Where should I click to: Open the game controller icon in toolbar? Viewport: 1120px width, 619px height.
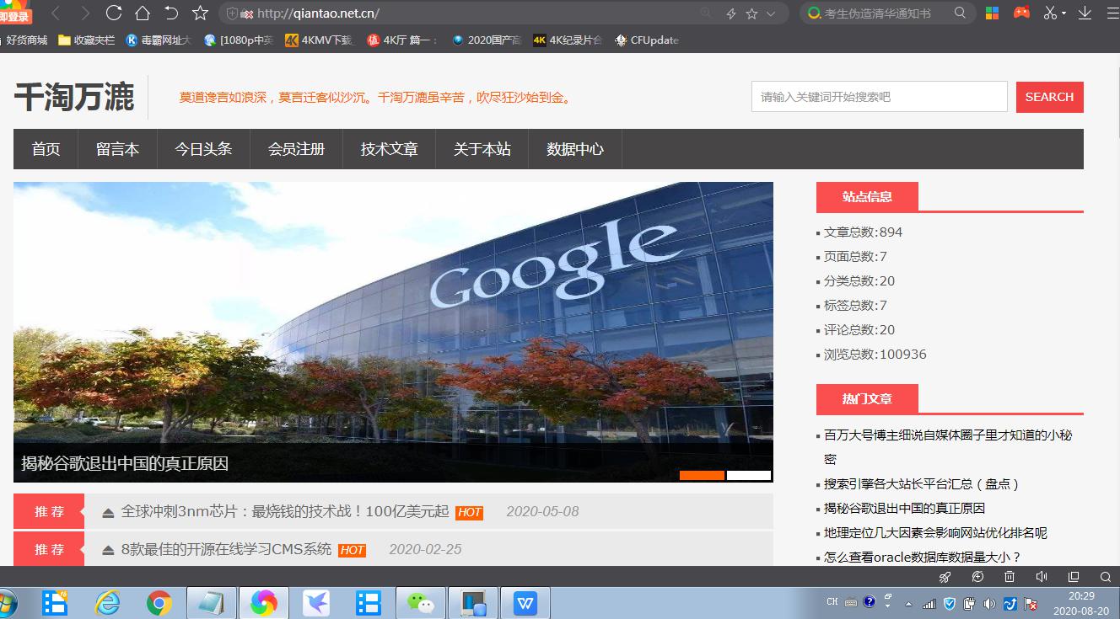click(1021, 13)
